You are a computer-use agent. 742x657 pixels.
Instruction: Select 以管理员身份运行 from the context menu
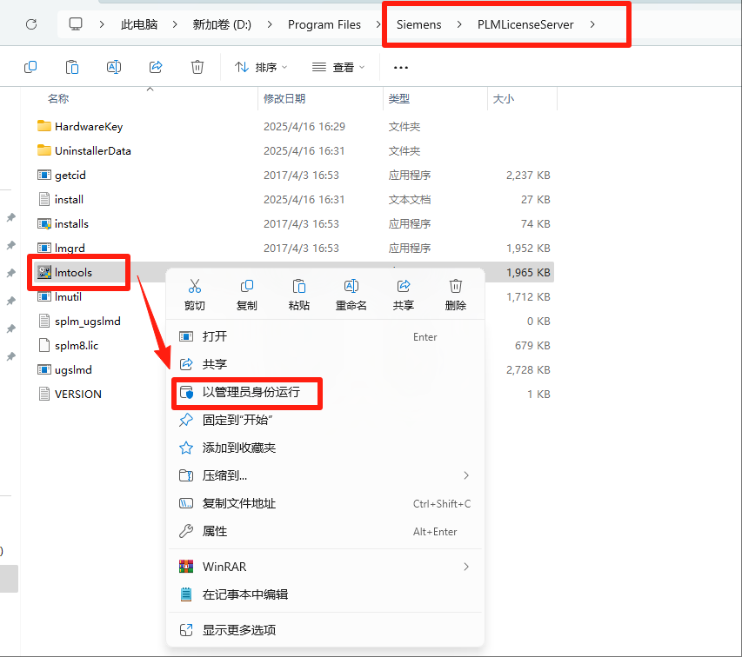[x=247, y=393]
